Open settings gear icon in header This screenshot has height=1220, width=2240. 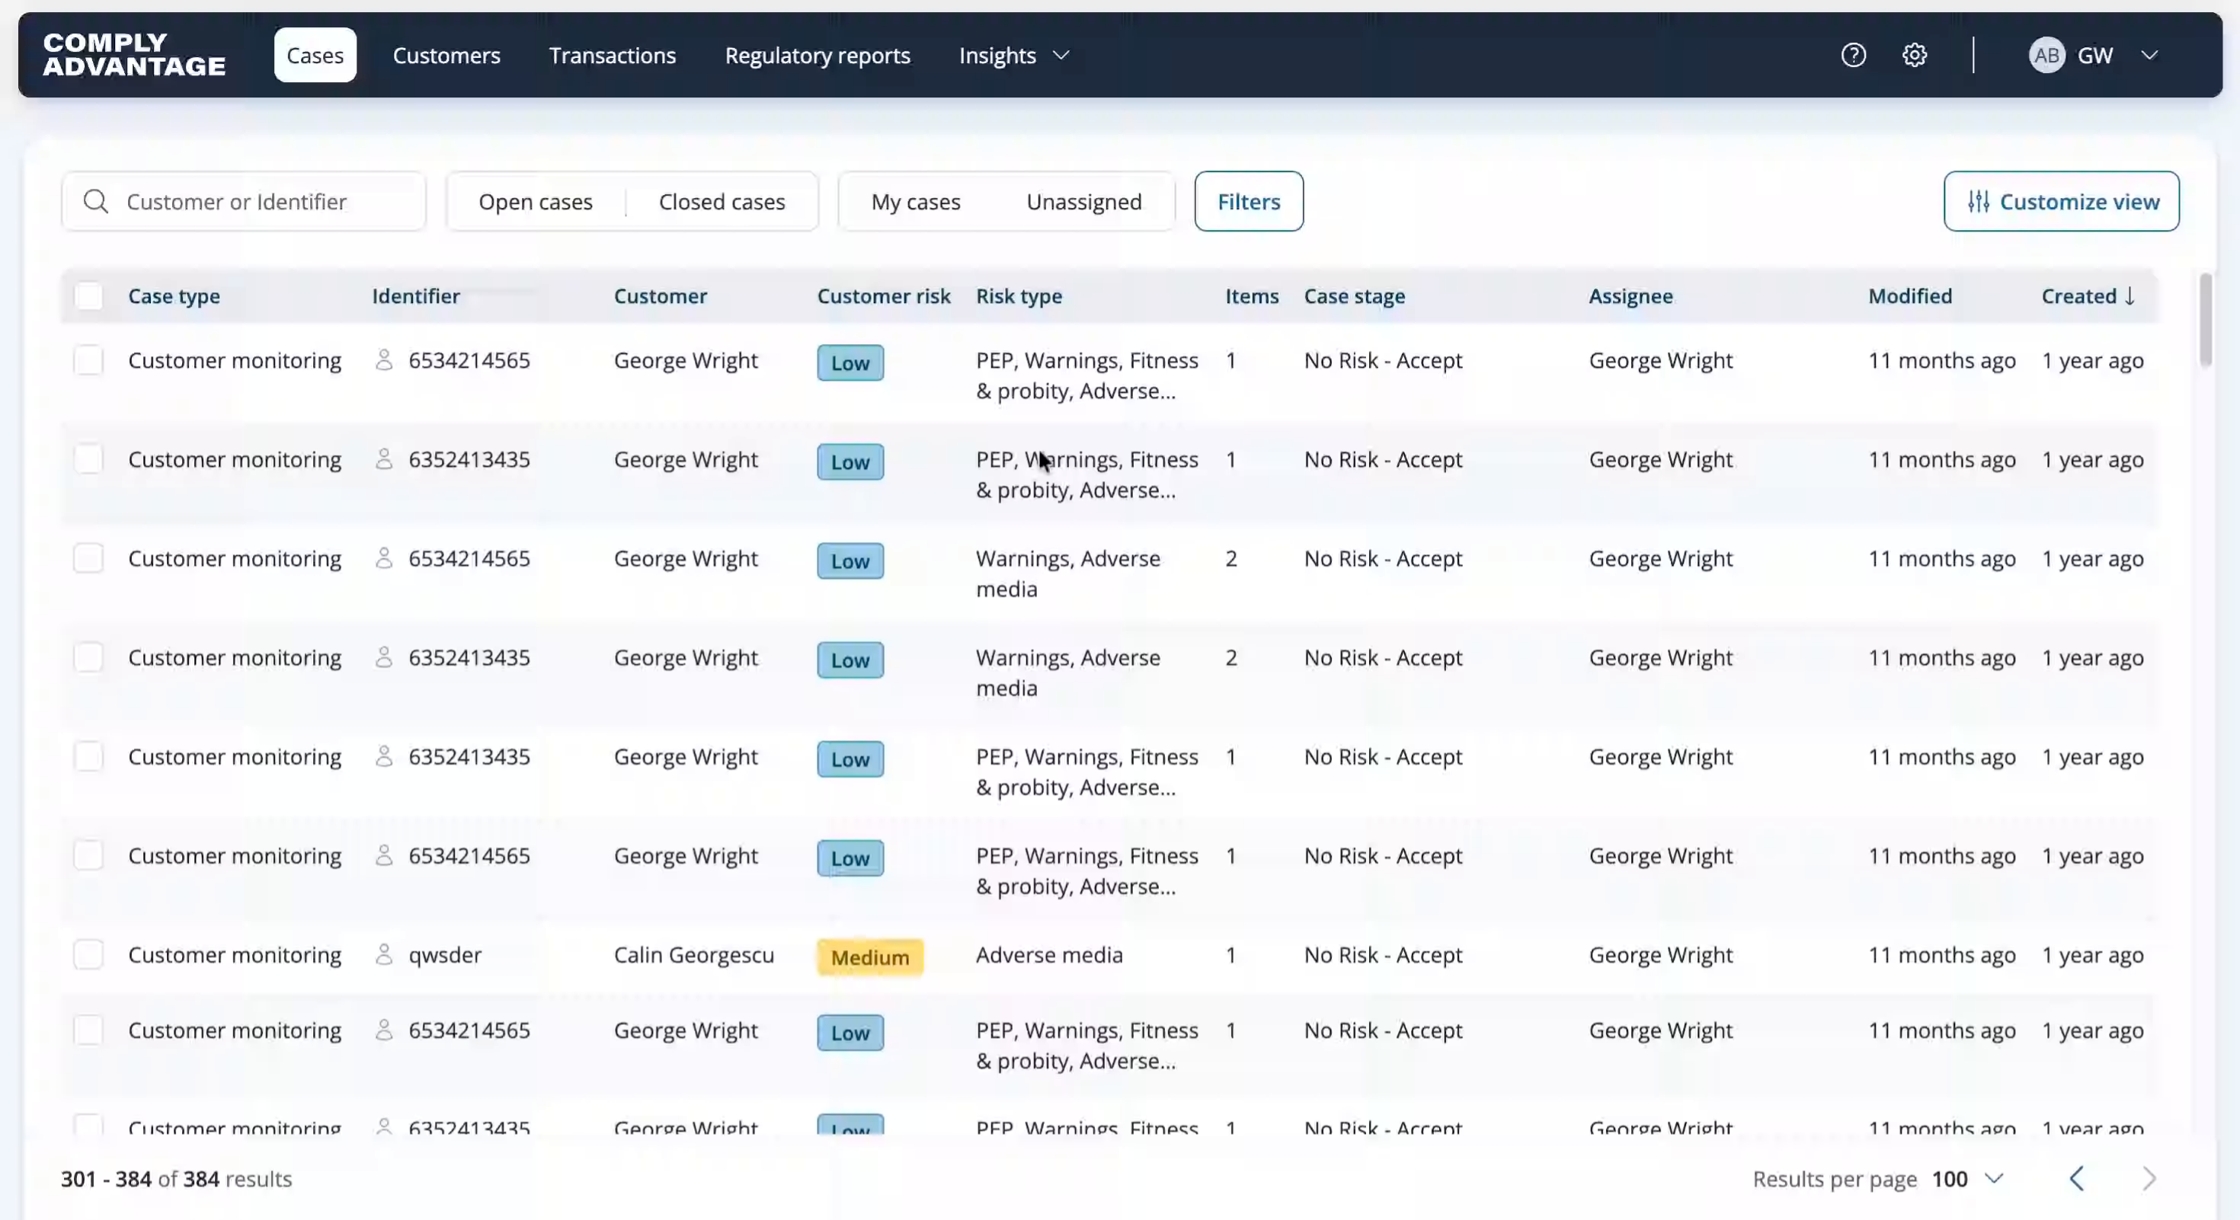coord(1914,56)
